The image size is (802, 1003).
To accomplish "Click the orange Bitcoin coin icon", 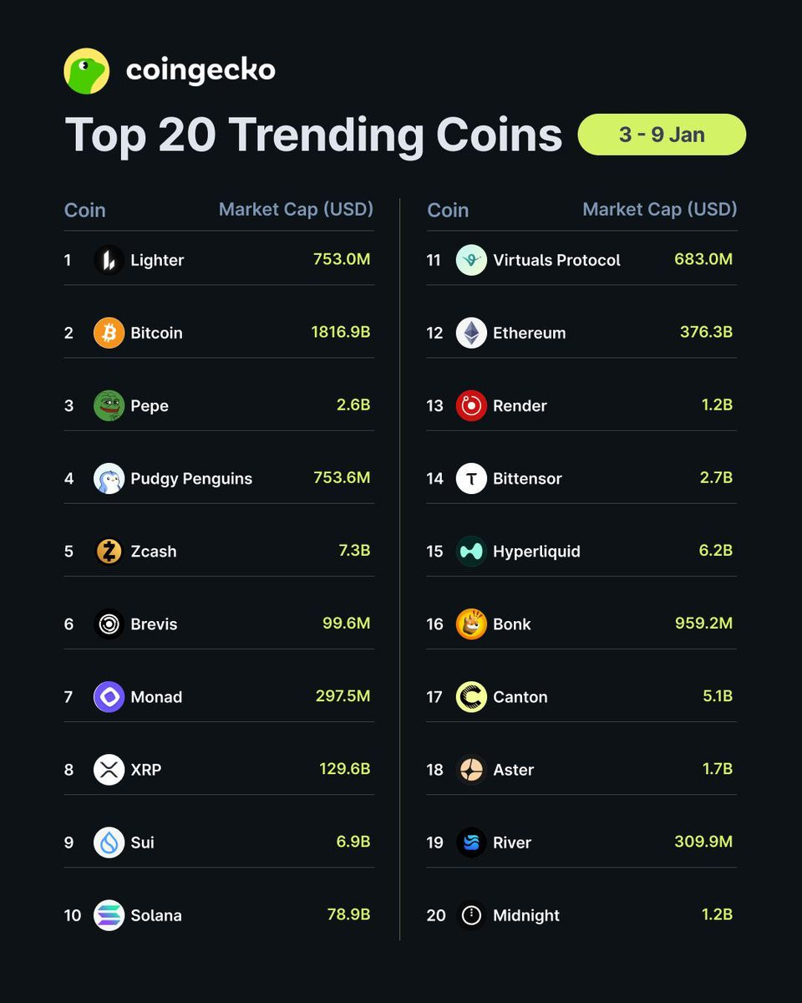I will (x=109, y=333).
